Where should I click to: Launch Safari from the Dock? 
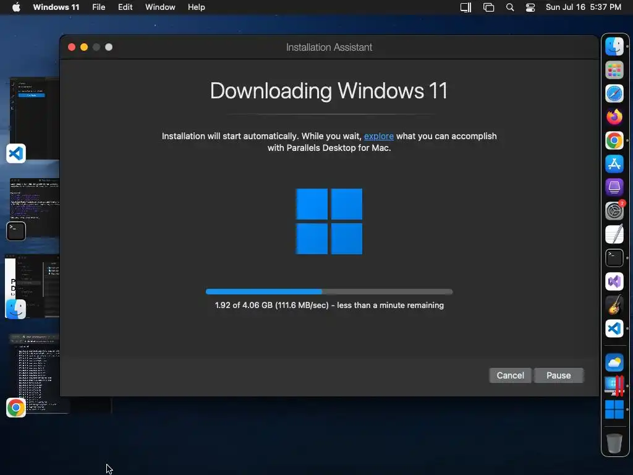point(614,94)
